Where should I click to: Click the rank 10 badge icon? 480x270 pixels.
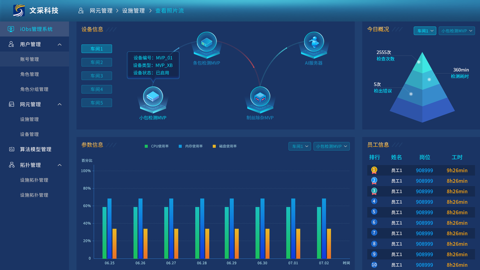[374, 265]
